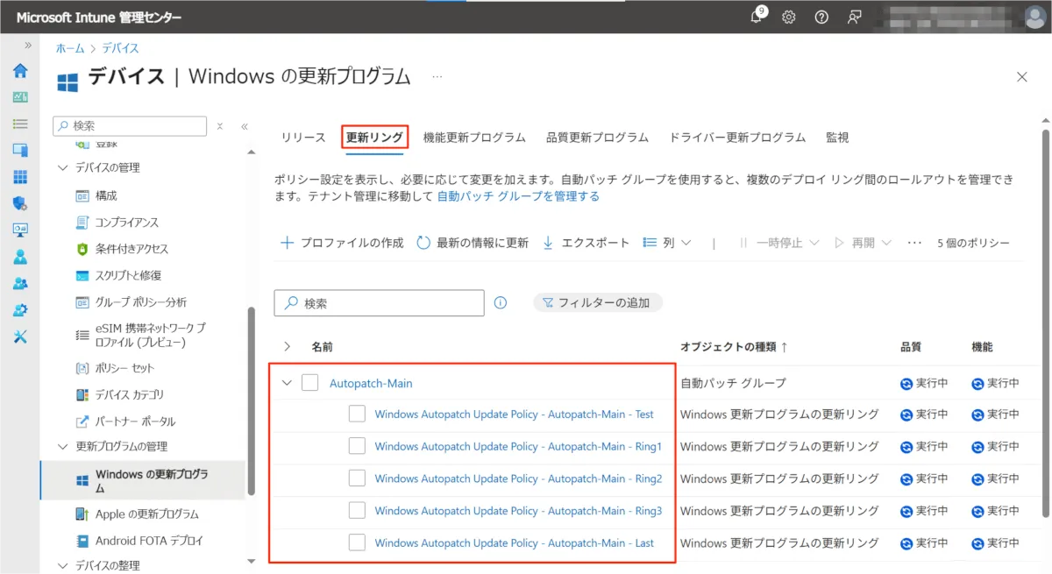Screen dimensions: 1052x574
Task: Select the Autopatch-Main - Ring2 checkbox
Action: [x=357, y=478]
